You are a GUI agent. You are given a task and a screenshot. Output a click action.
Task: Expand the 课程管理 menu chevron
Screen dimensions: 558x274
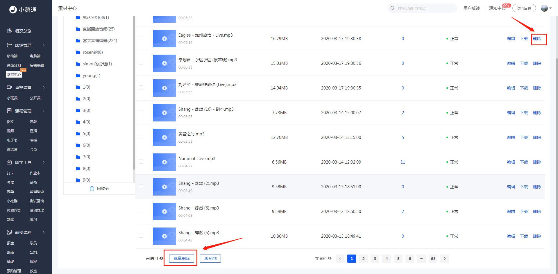click(44, 111)
